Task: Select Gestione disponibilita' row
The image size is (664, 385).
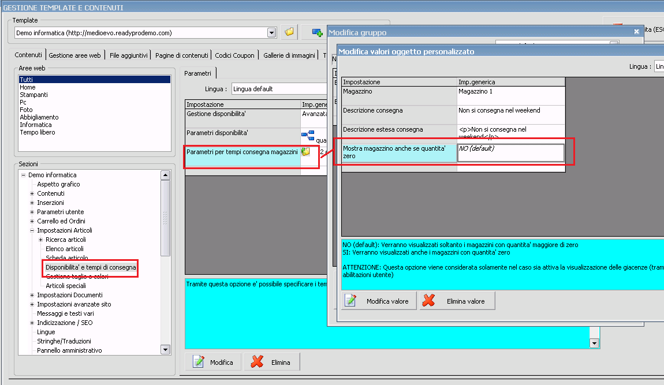Action: (256, 118)
